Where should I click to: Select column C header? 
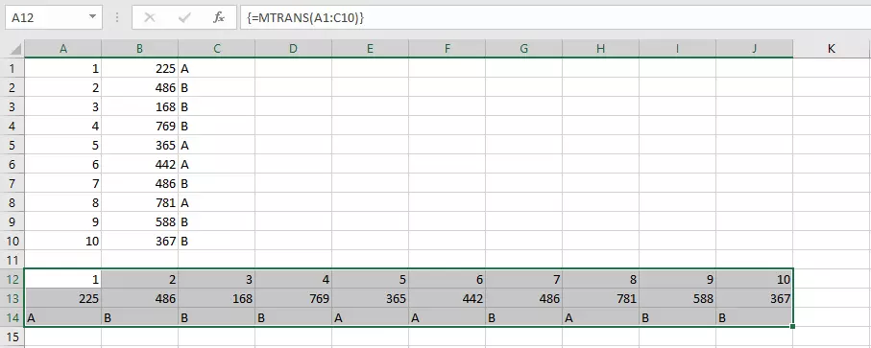point(217,49)
